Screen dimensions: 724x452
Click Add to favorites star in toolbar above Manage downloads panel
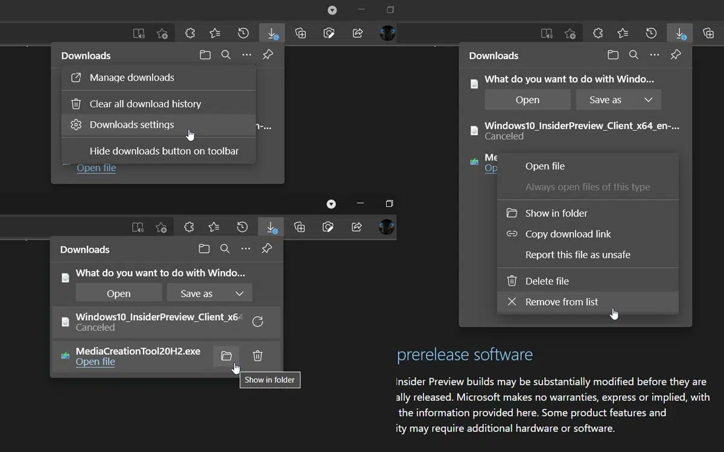[x=162, y=33]
